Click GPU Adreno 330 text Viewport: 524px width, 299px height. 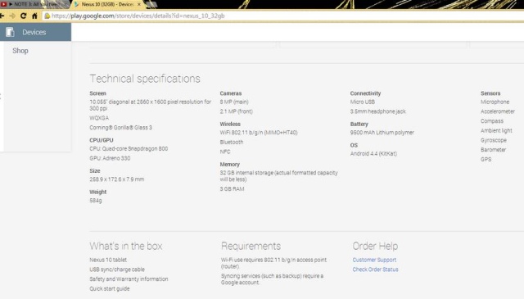point(110,159)
